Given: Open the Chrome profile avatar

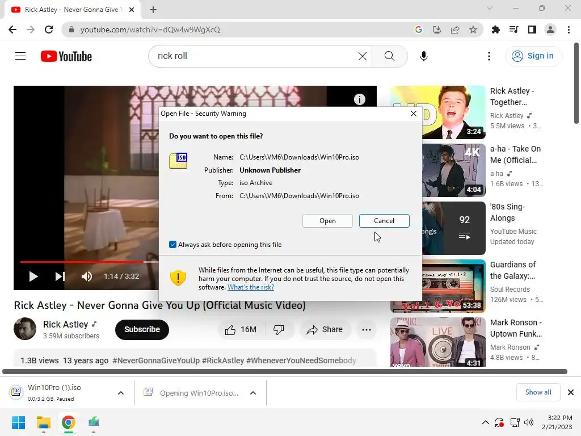Looking at the screenshot, I should pyautogui.click(x=550, y=30).
